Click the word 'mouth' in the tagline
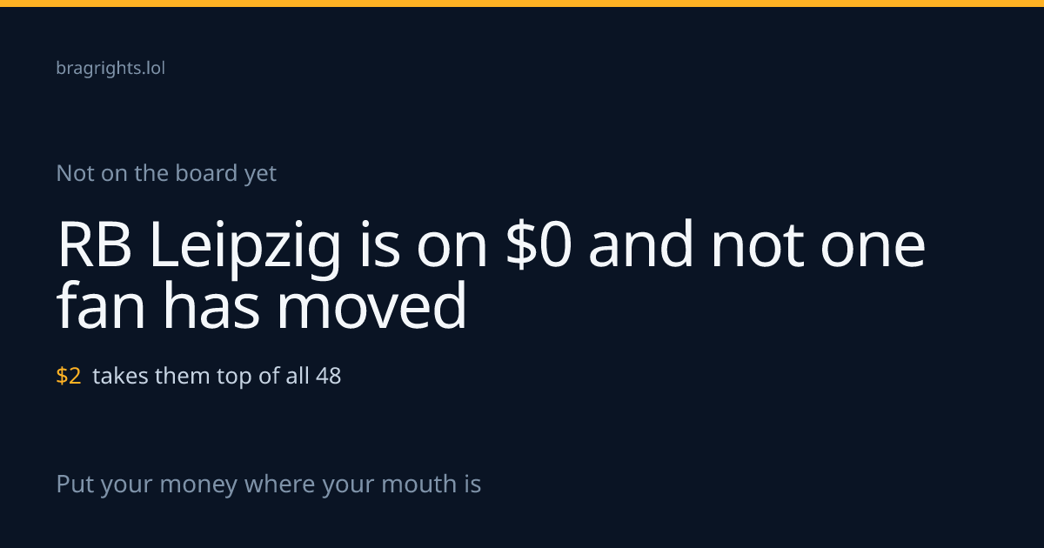This screenshot has height=548, width=1044. pyautogui.click(x=409, y=484)
